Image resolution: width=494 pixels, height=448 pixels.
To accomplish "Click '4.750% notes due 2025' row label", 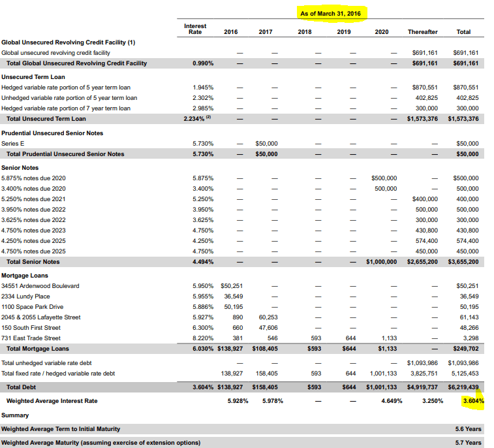I will point(33,251).
